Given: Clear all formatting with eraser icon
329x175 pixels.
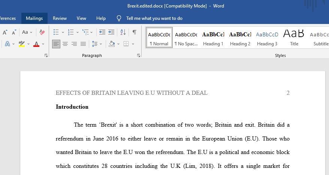Looking at the screenshot, I should 42,32.
